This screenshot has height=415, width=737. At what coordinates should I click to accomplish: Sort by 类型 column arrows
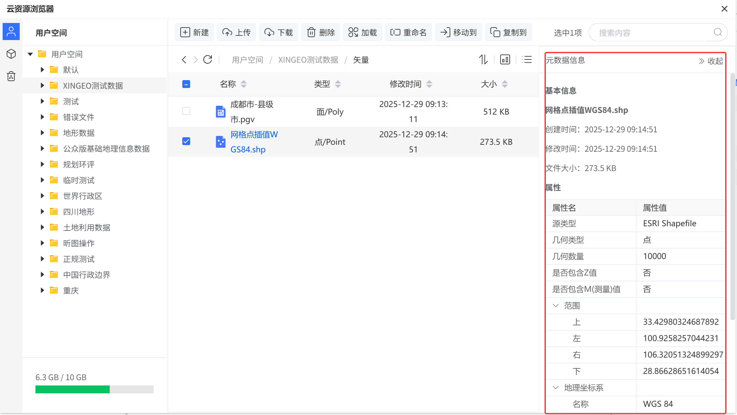(338, 84)
